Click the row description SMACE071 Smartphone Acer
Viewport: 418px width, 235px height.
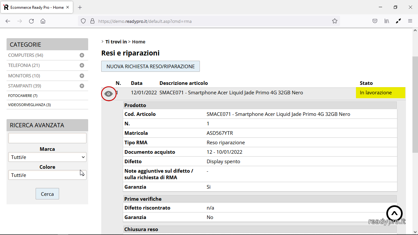231,93
